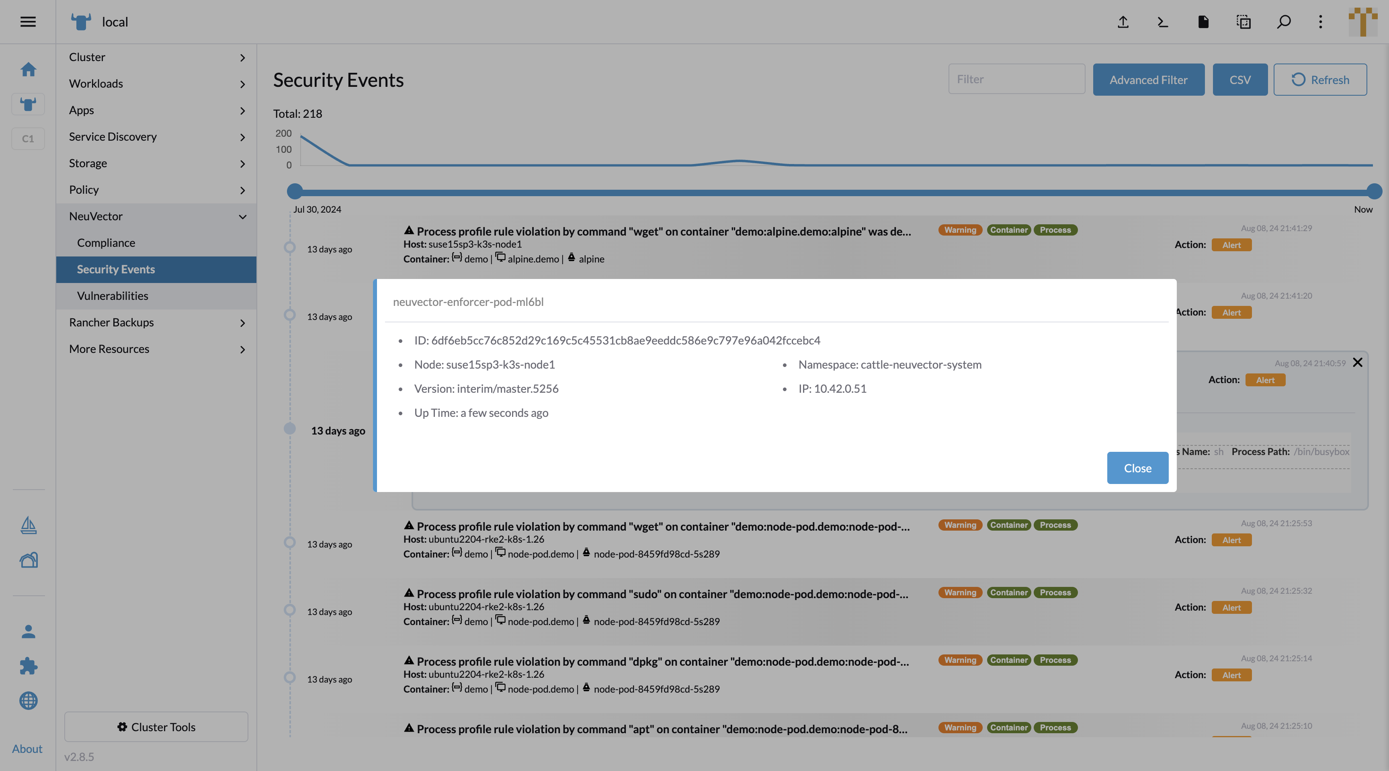Click the Refresh button for security events
The image size is (1389, 771).
(x=1319, y=79)
